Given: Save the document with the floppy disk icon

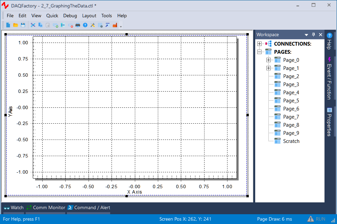Looking at the screenshot, I should [23, 25].
